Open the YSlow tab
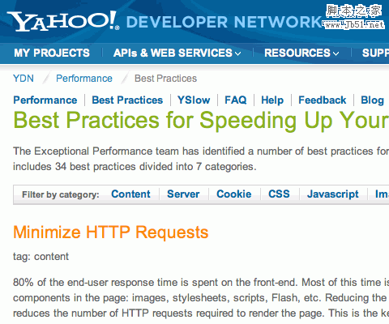This screenshot has width=389, height=324. click(x=194, y=100)
